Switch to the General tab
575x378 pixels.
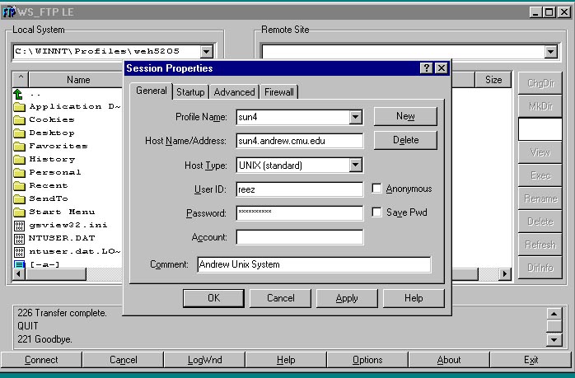coord(151,91)
